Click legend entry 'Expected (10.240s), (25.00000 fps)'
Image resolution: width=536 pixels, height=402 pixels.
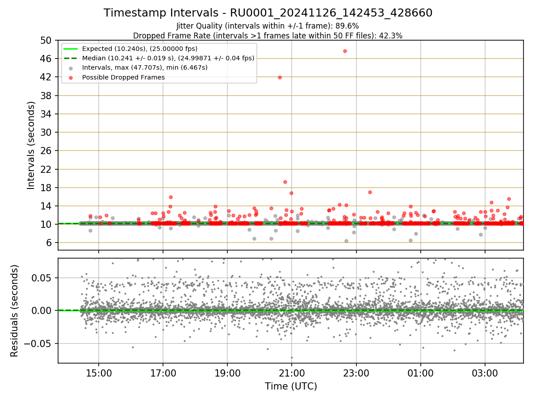[140, 49]
